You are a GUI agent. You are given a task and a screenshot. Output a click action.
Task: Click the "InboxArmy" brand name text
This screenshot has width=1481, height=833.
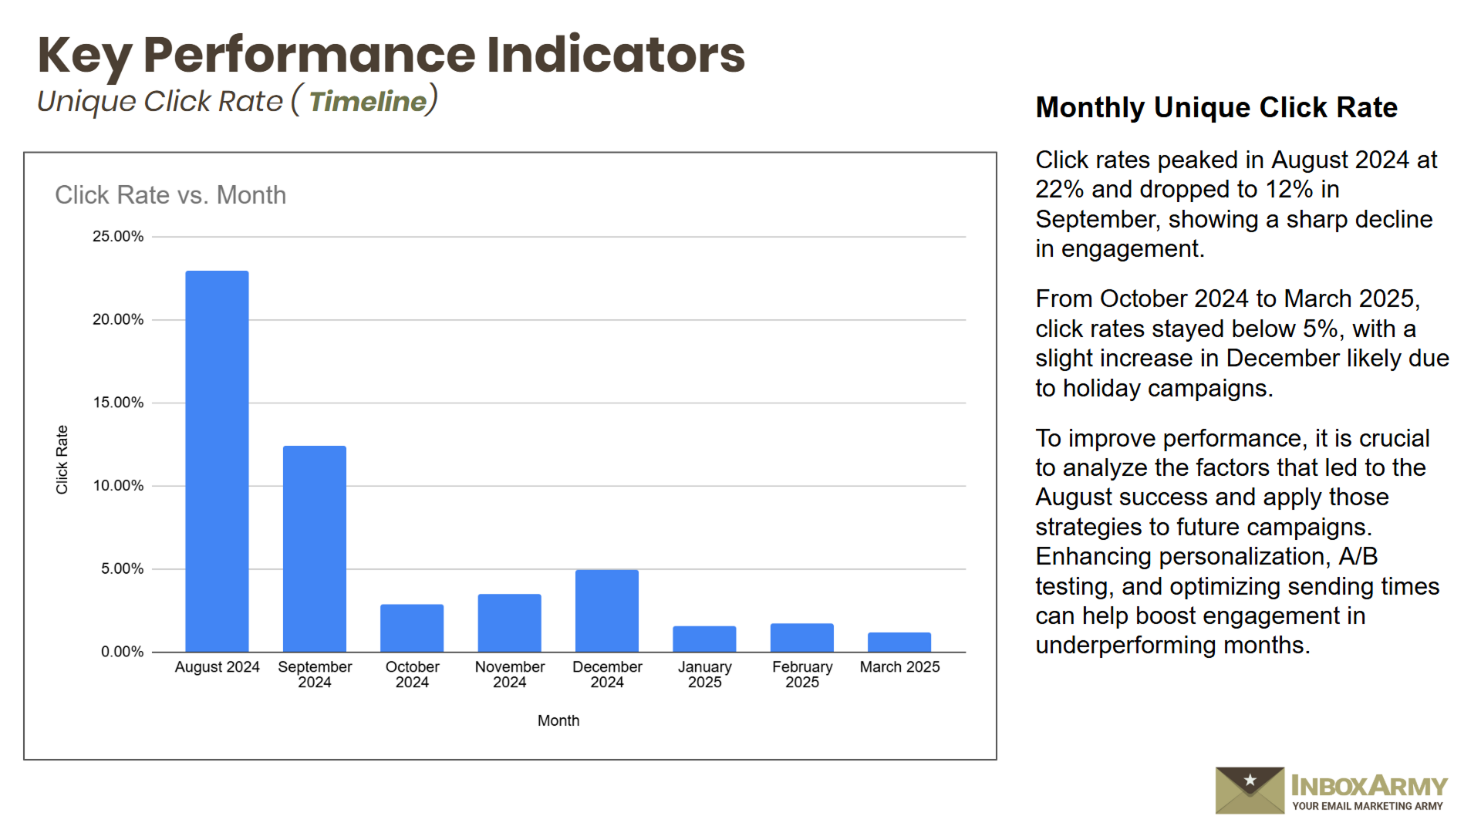[x=1368, y=786]
